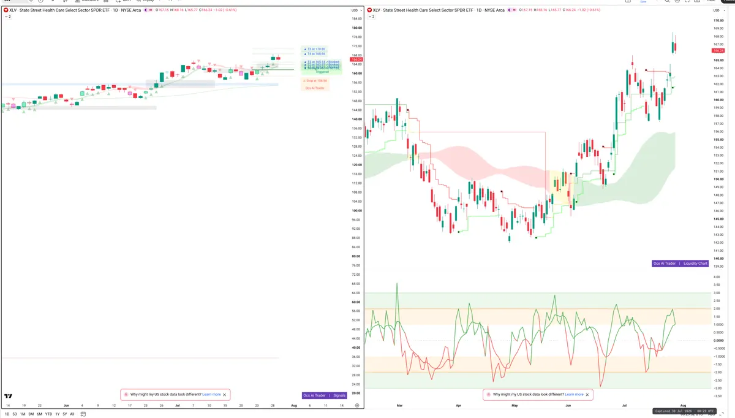Image resolution: width=735 pixels, height=418 pixels.
Task: Open the go-to-date calendar icon
Action: pyautogui.click(x=83, y=414)
